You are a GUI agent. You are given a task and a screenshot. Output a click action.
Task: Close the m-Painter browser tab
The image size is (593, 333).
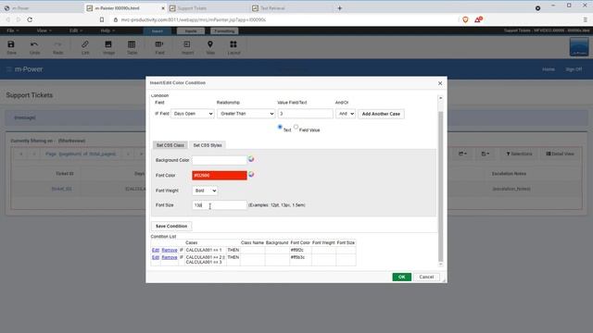[163, 8]
